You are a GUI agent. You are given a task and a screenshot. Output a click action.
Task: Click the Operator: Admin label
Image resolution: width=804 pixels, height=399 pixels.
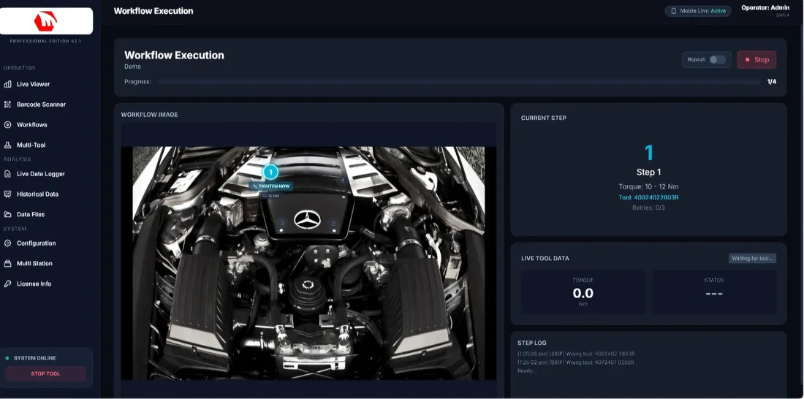tap(765, 8)
